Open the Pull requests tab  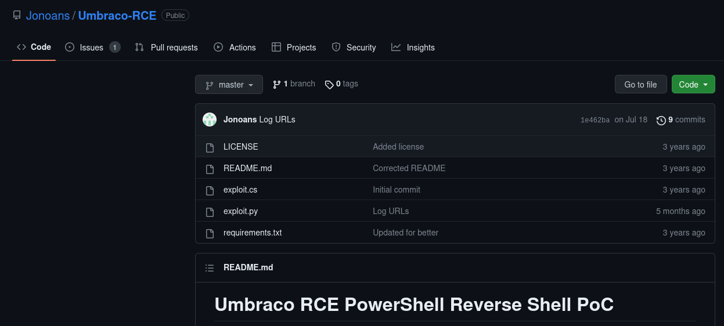click(167, 48)
